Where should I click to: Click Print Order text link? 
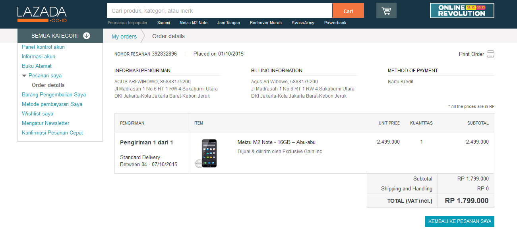[471, 54]
